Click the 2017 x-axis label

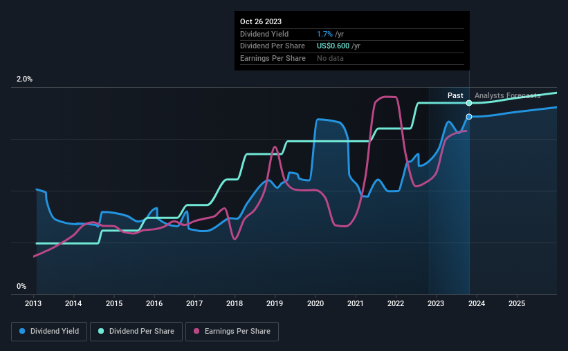tap(194, 303)
